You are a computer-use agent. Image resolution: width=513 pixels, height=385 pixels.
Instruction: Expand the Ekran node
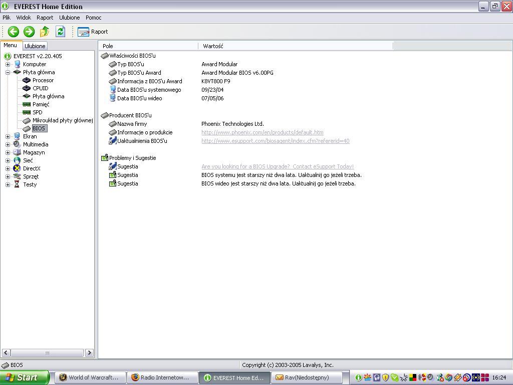click(8, 136)
